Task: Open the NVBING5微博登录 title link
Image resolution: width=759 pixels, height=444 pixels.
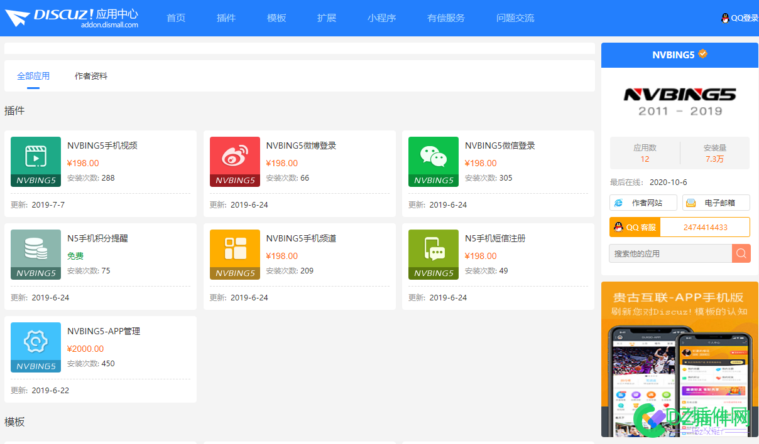Action: point(301,145)
